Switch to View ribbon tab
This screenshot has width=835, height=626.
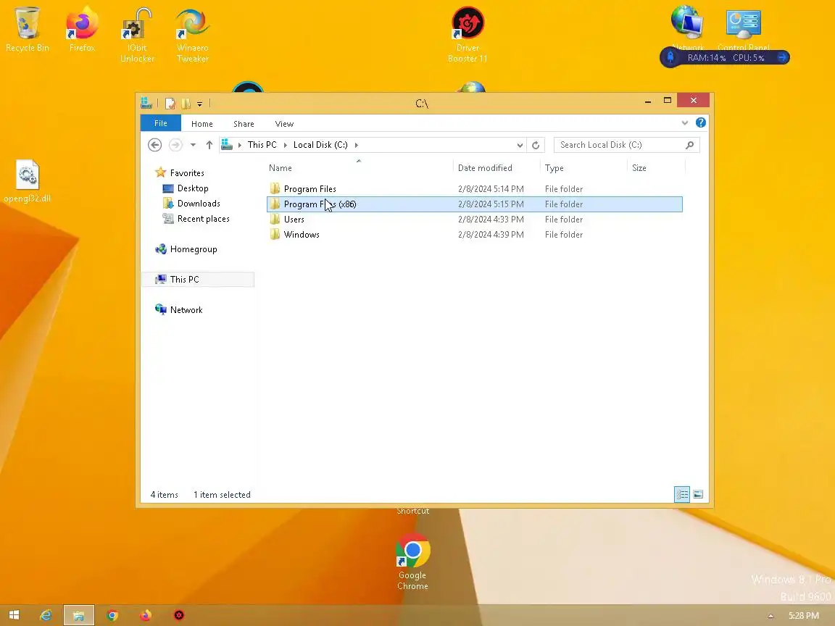[x=284, y=123]
